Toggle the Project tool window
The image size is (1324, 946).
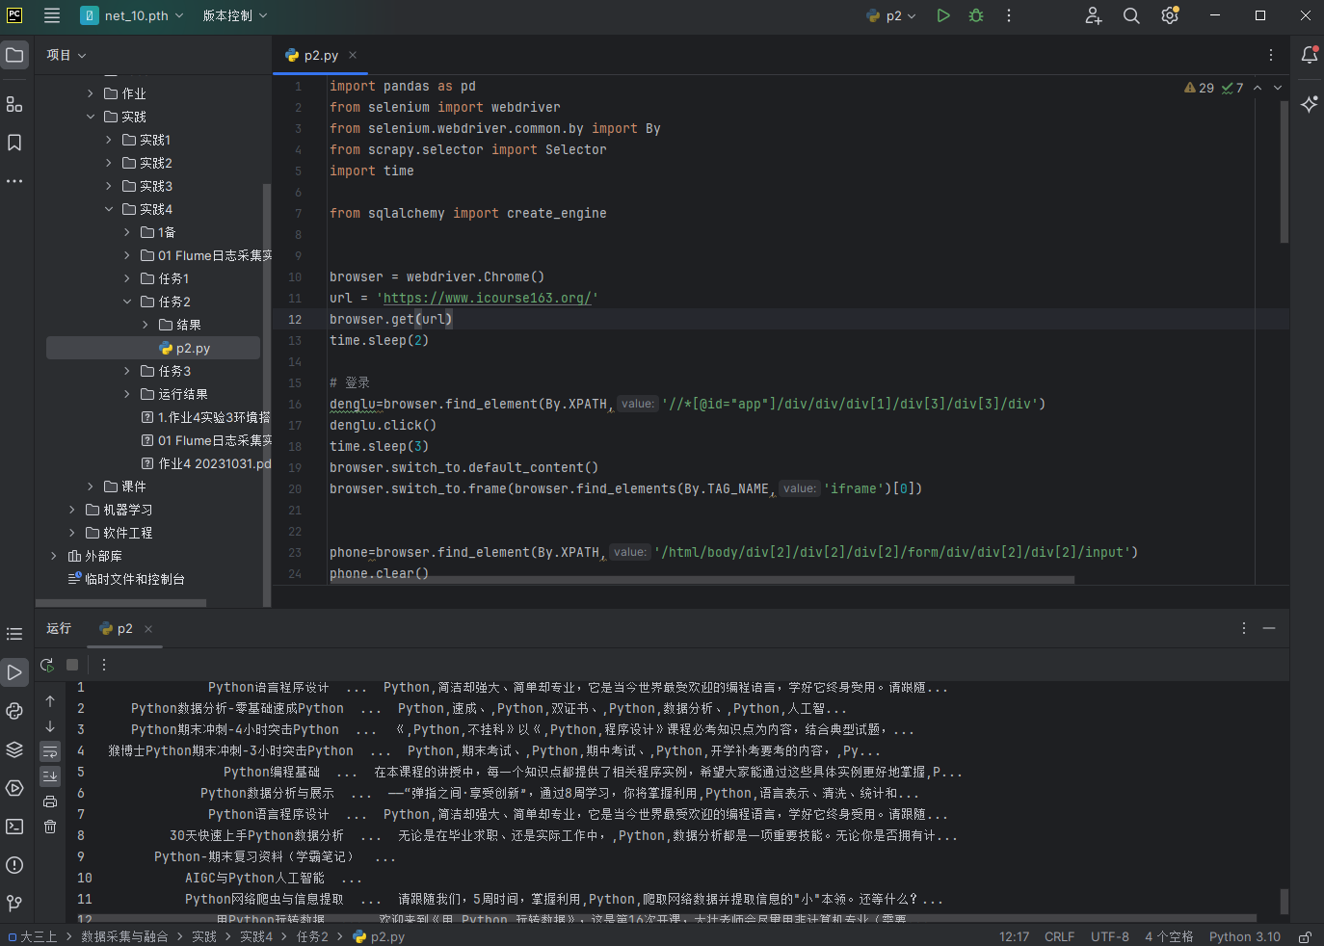coord(14,55)
